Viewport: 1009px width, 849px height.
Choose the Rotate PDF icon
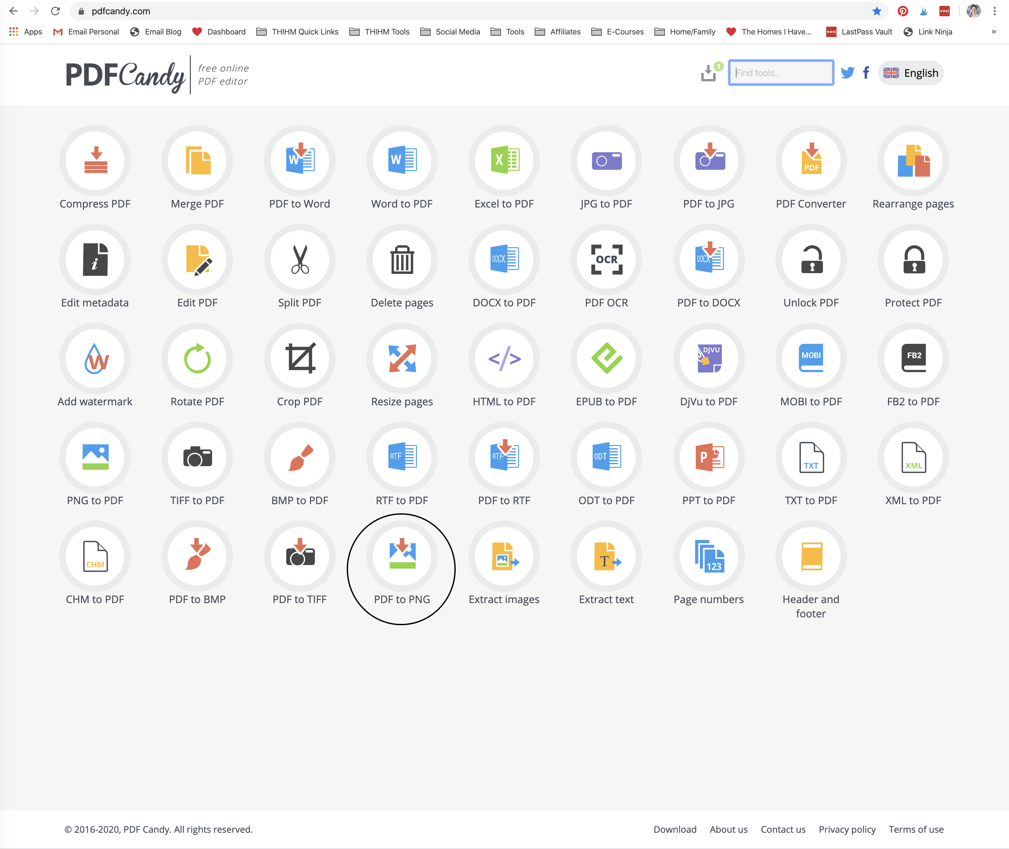pos(197,358)
